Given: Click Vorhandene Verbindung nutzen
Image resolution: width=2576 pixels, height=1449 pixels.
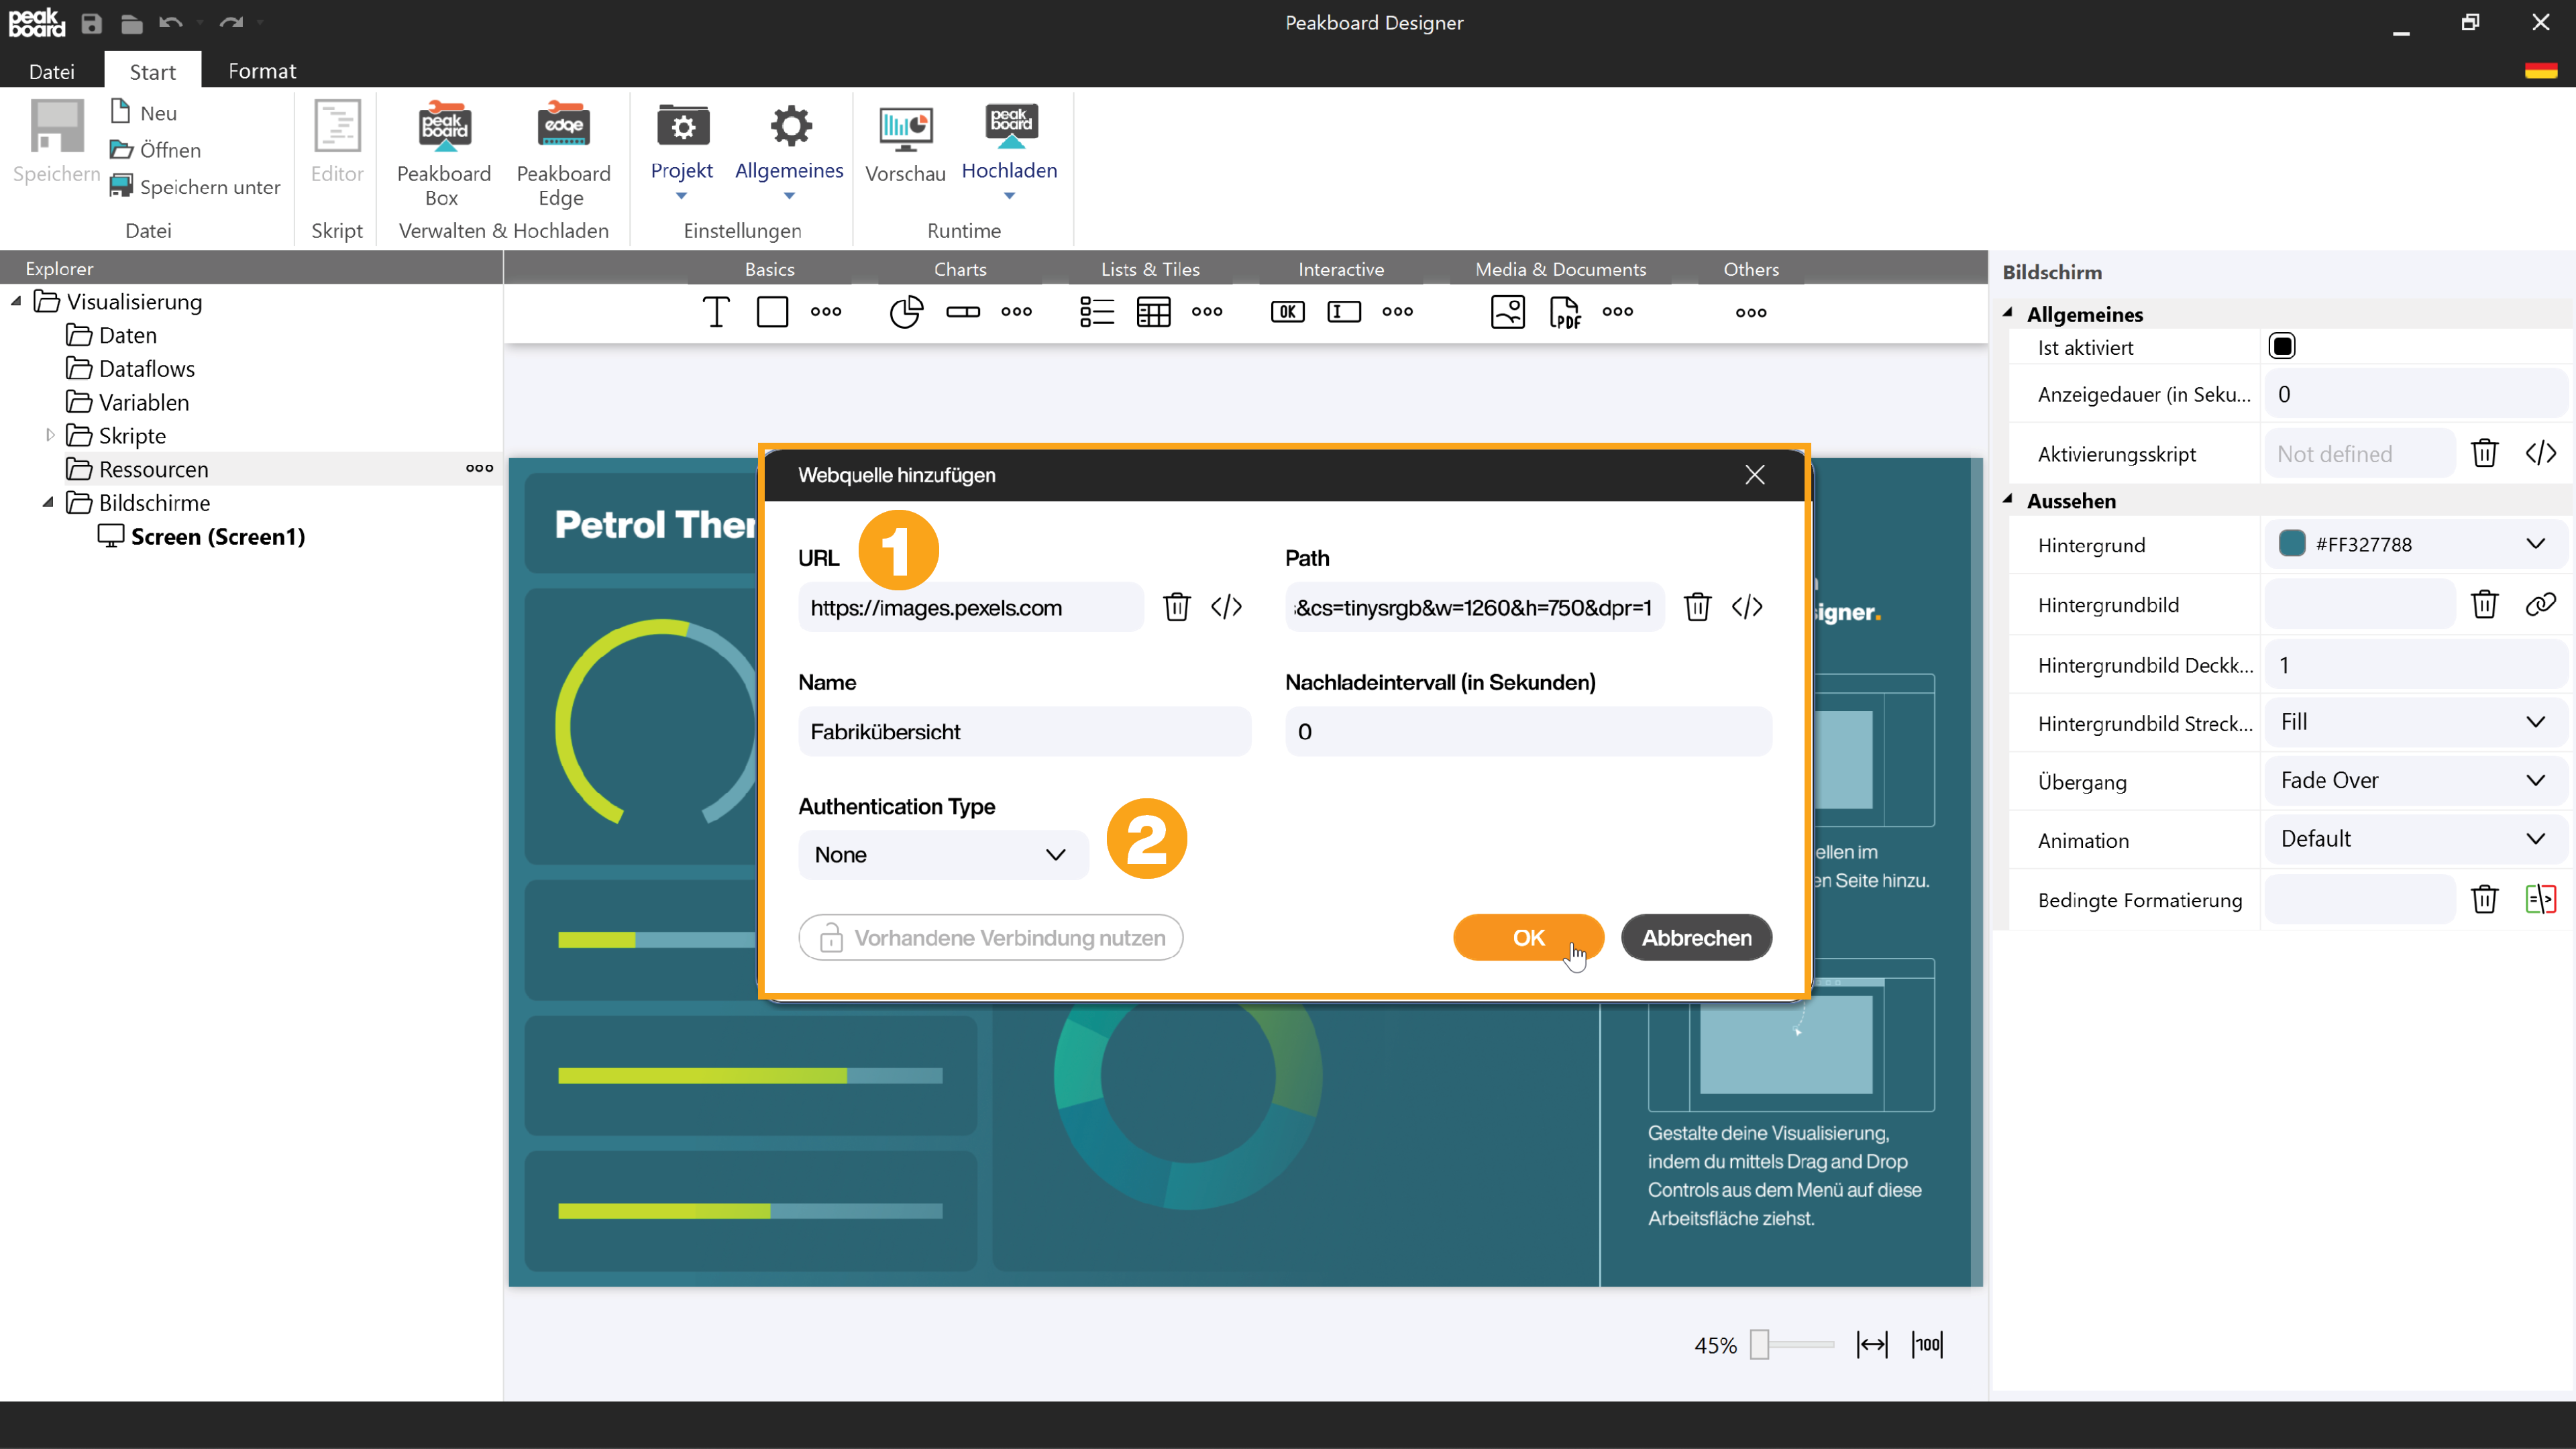Looking at the screenshot, I should tap(991, 938).
